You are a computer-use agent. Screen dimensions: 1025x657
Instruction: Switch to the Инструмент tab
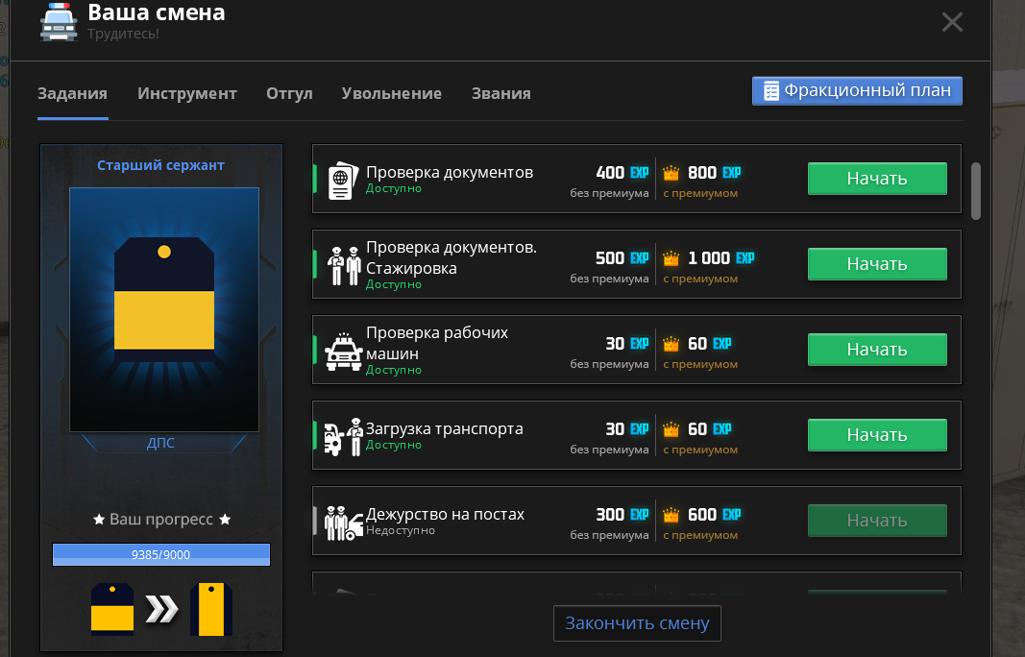(186, 93)
